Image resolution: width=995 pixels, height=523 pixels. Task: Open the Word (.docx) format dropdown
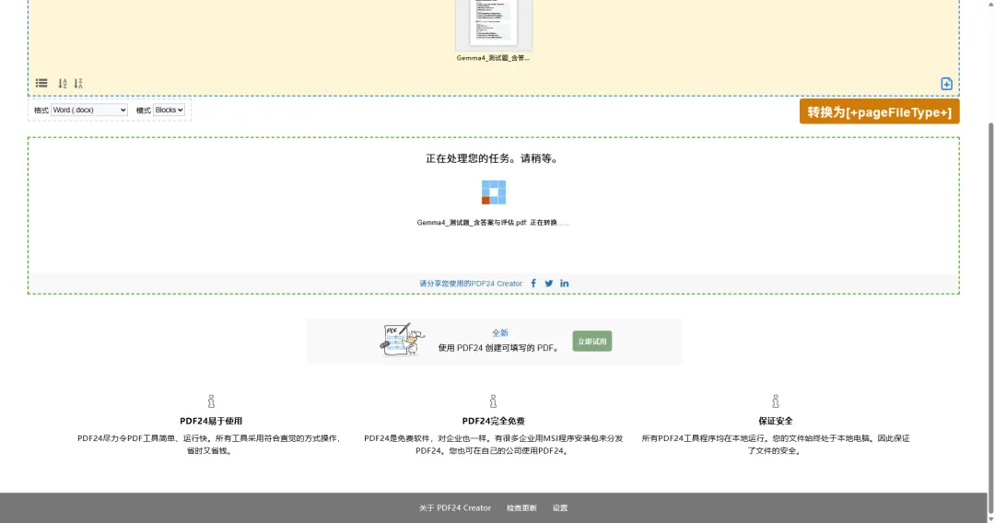(89, 110)
